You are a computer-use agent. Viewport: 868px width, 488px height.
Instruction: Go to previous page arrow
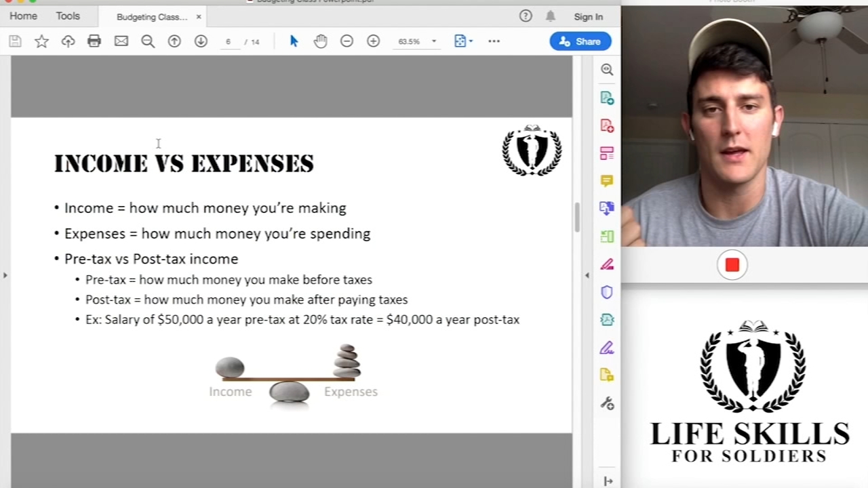click(x=174, y=41)
